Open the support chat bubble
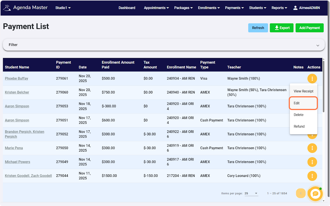The image size is (330, 206). click(315, 194)
